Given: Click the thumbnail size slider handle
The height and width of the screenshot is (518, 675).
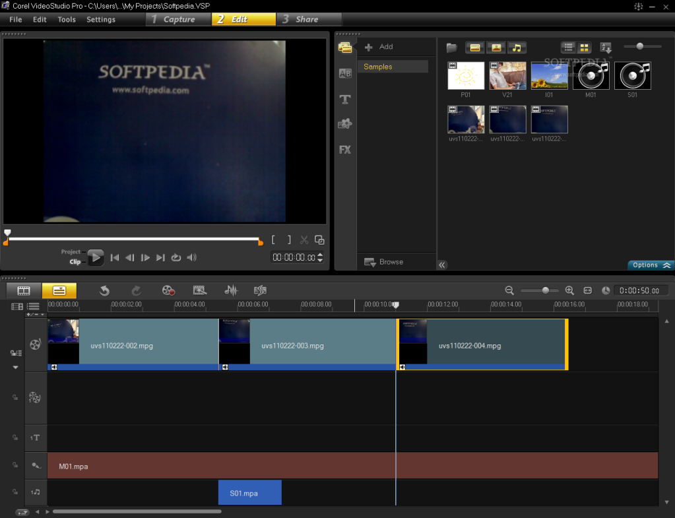Looking at the screenshot, I should (639, 46).
